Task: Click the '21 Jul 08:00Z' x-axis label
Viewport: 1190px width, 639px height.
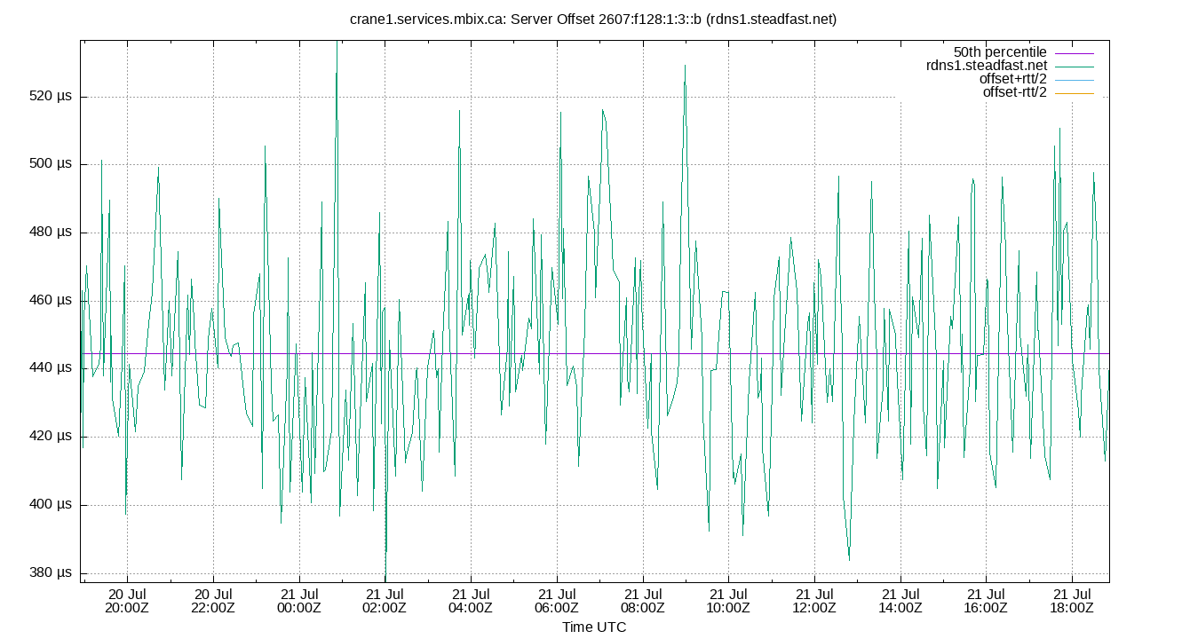Action: [643, 601]
